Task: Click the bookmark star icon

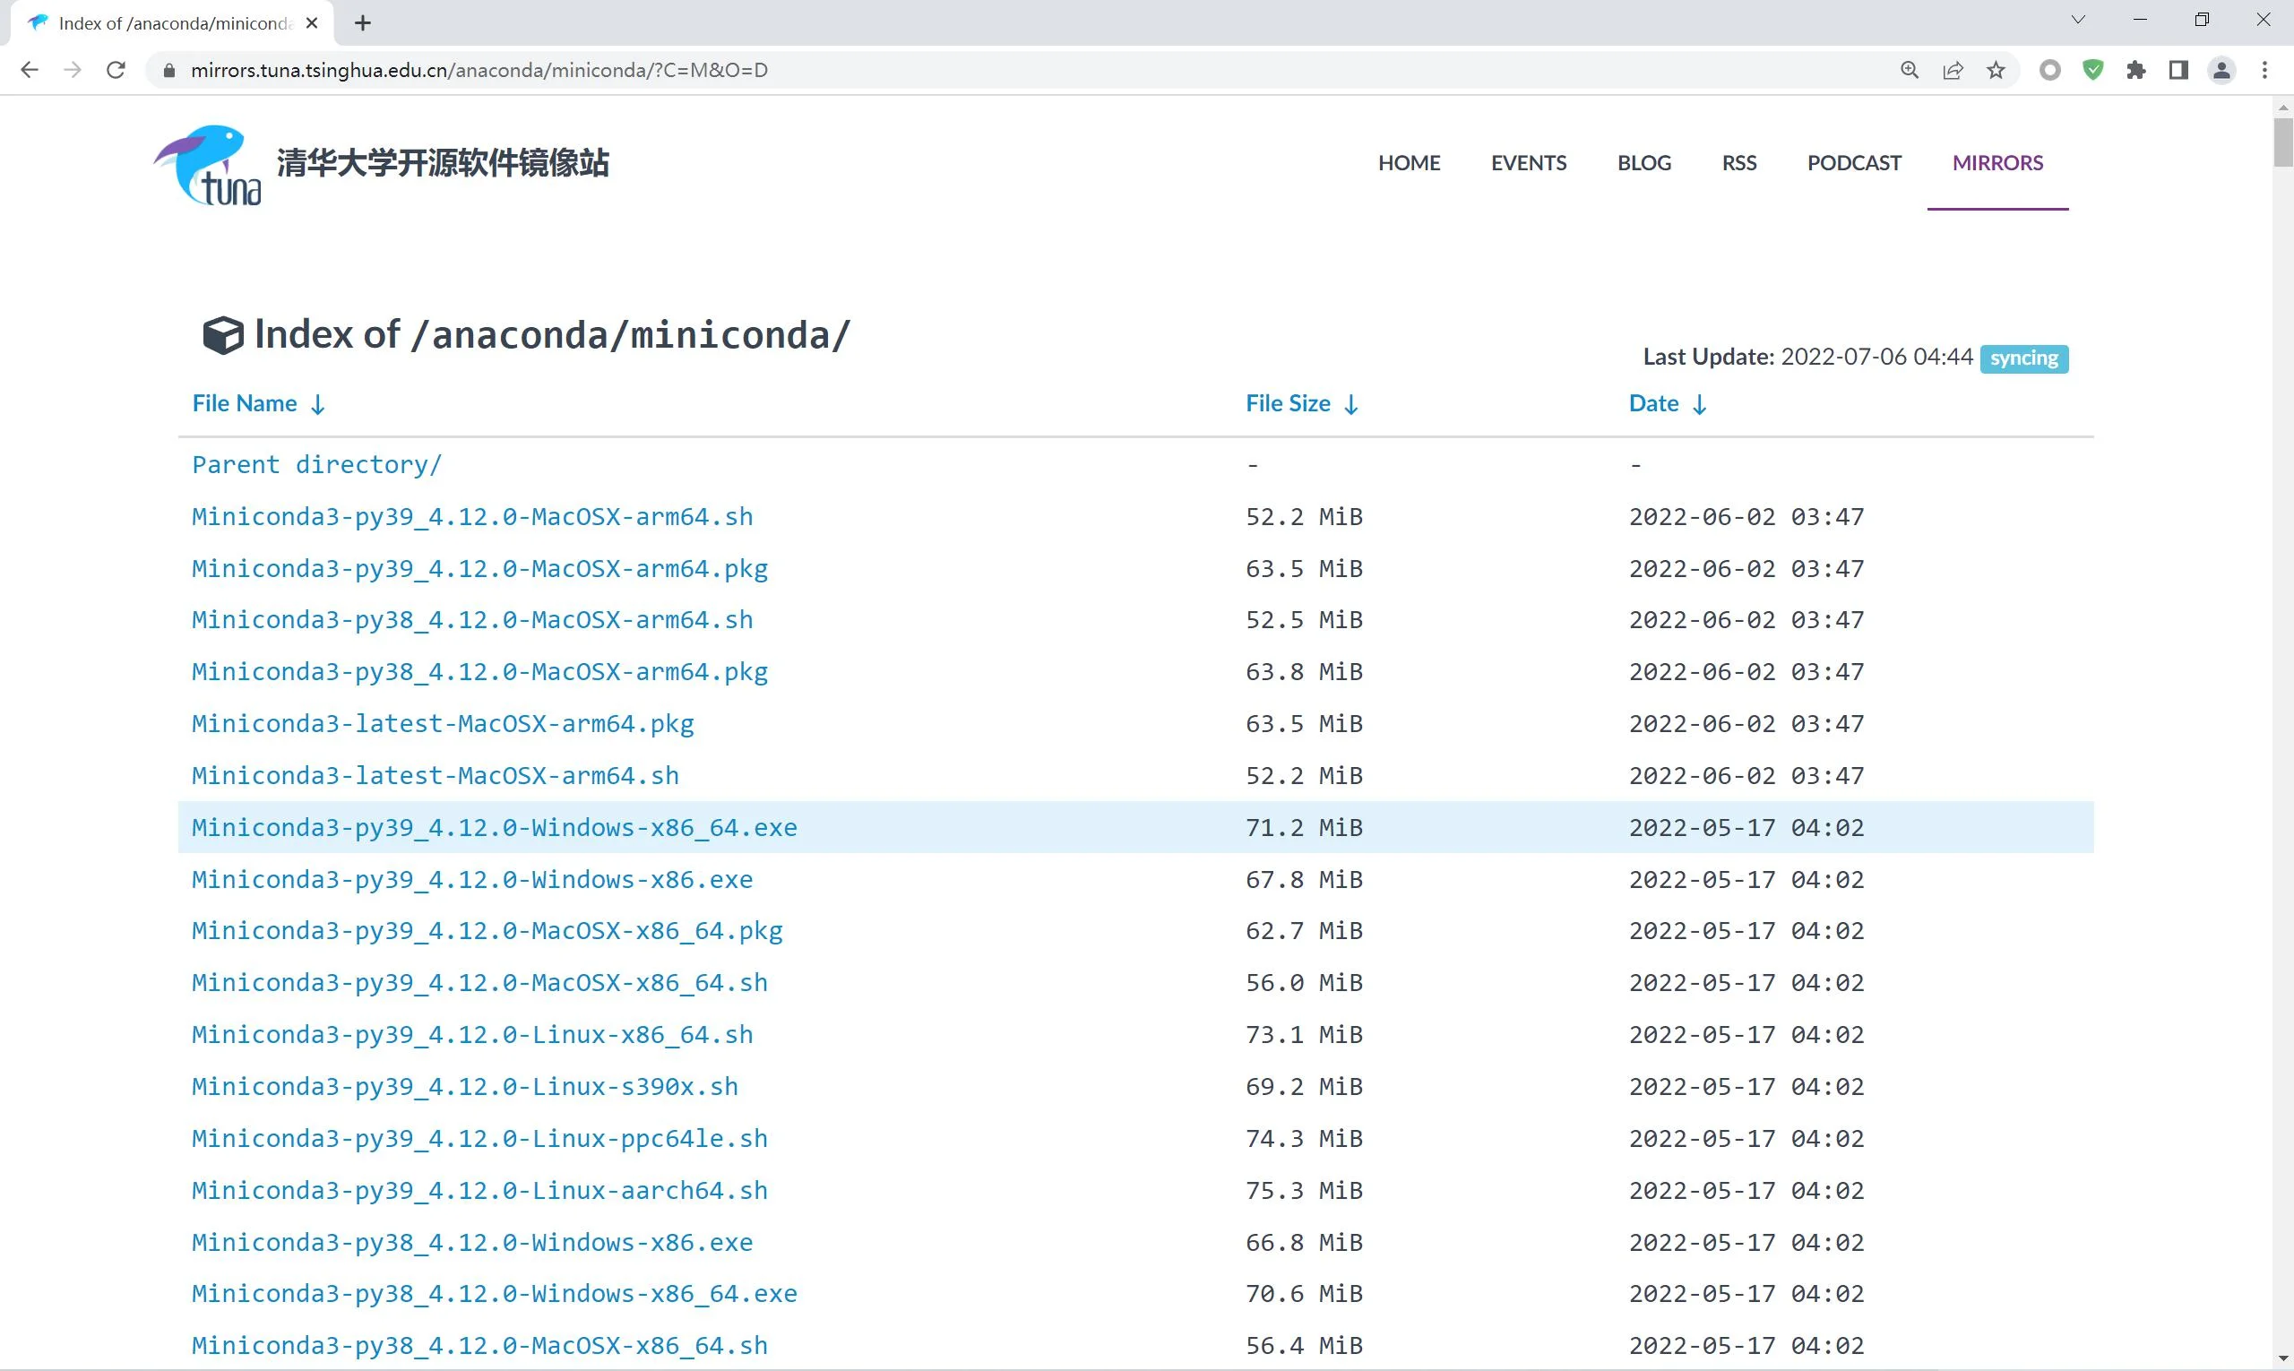Action: pos(1996,70)
